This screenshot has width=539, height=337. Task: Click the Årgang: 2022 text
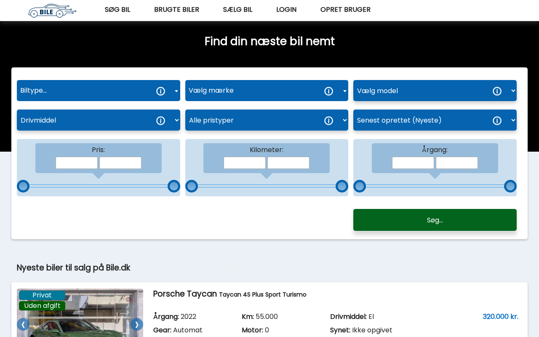click(x=175, y=317)
